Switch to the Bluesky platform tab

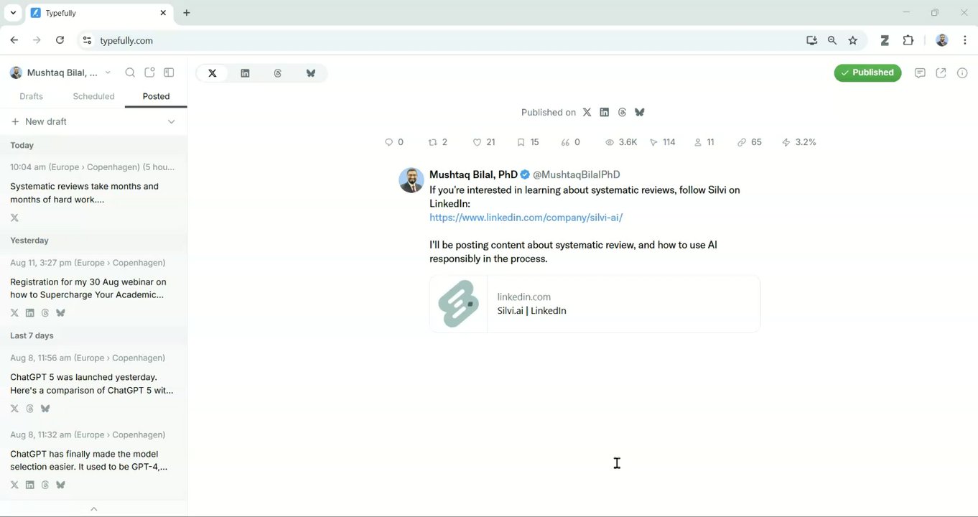311,73
